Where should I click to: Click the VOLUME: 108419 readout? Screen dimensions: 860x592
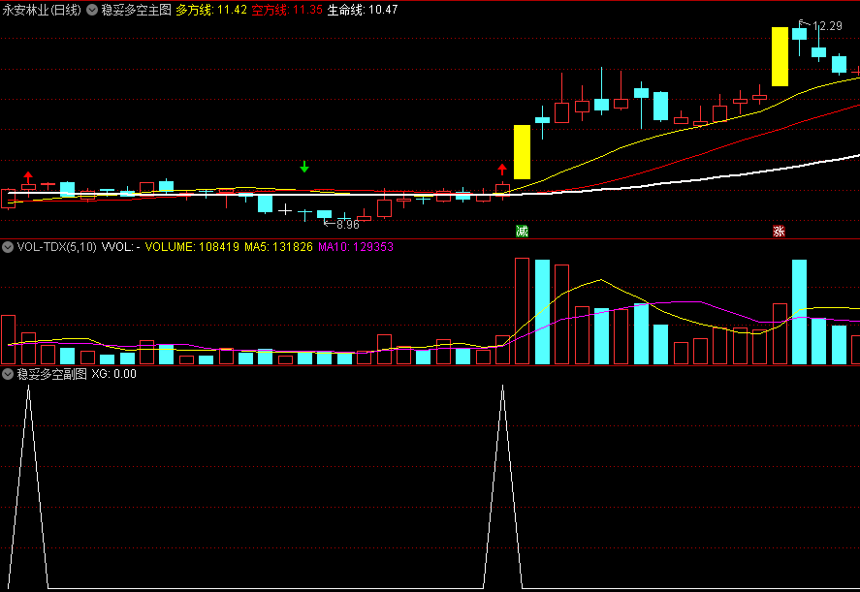tap(192, 247)
